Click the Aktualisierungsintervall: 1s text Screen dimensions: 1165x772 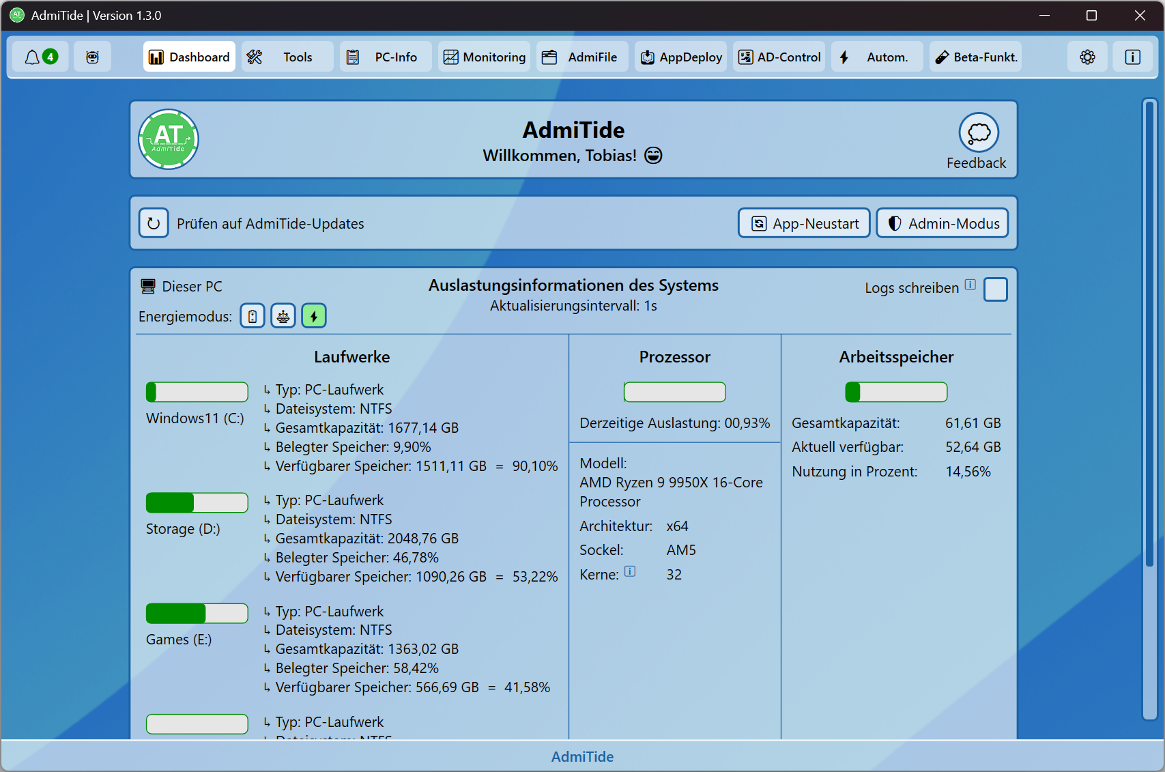(573, 306)
